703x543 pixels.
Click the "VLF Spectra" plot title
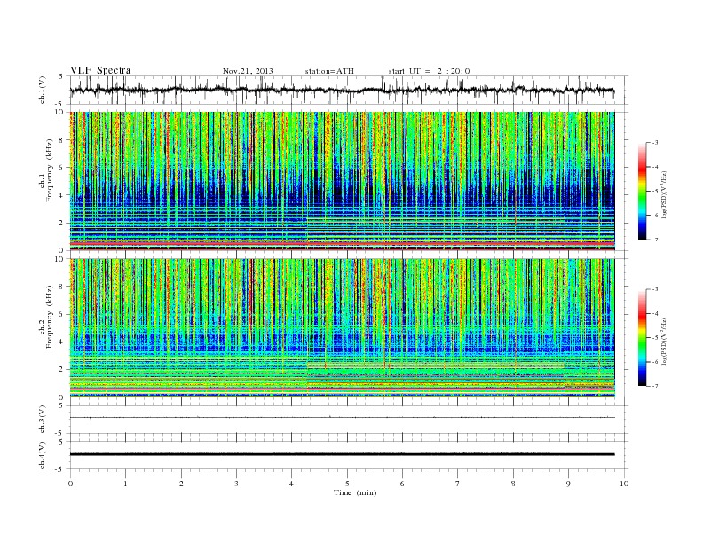(100, 70)
